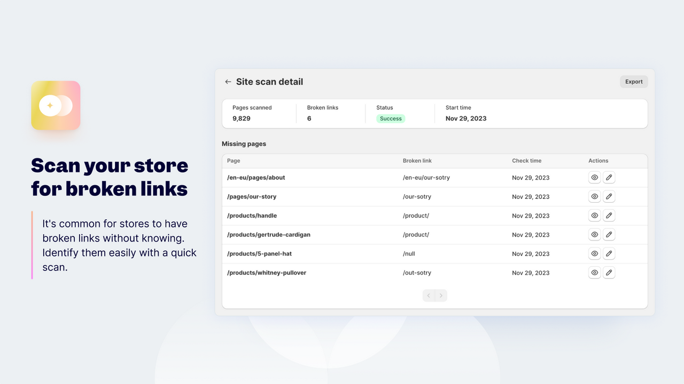Screen dimensions: 684x384
Task: Click the previous page chevron
Action: 429,295
